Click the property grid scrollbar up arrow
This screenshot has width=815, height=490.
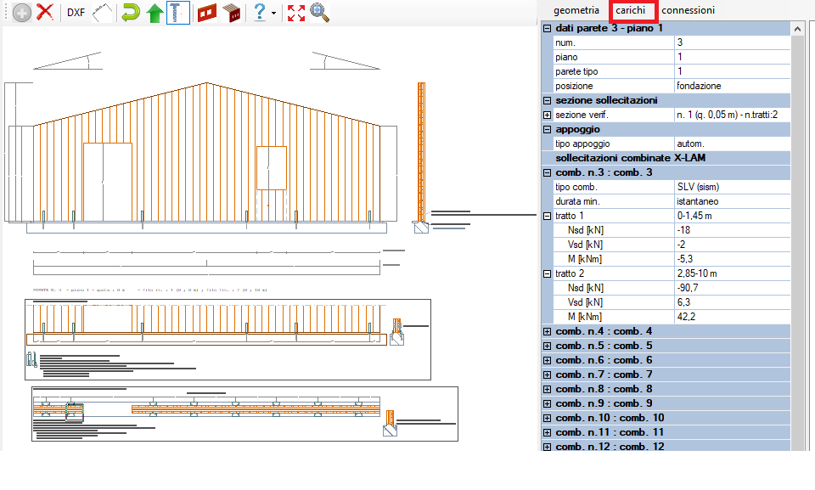(x=797, y=30)
